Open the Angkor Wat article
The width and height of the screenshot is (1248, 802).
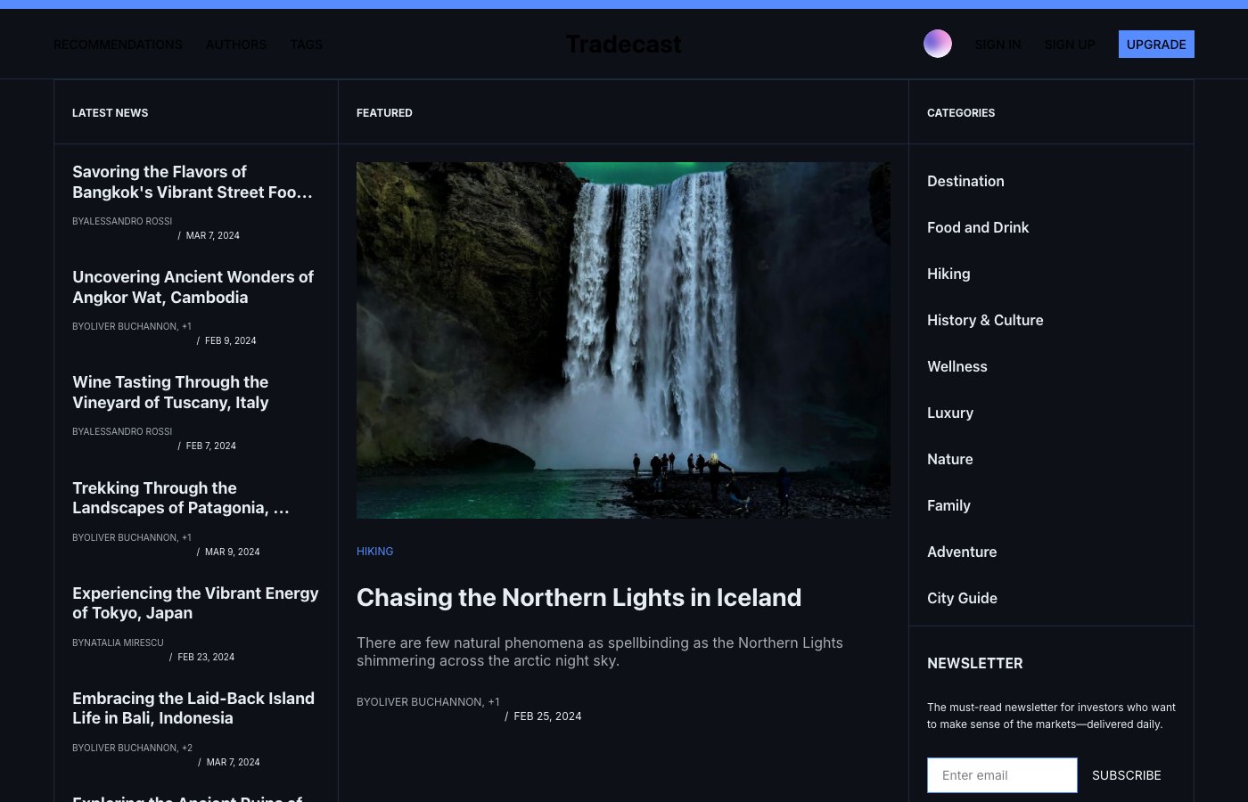[193, 287]
